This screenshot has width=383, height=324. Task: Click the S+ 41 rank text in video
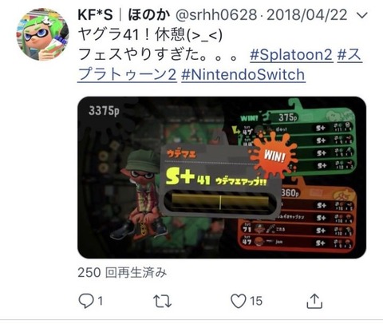click(x=188, y=177)
